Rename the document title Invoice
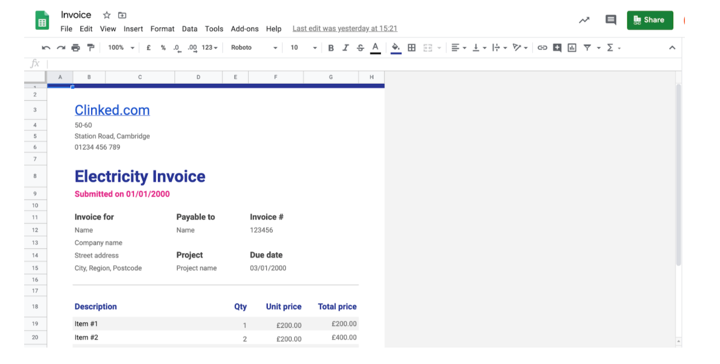 (76, 15)
